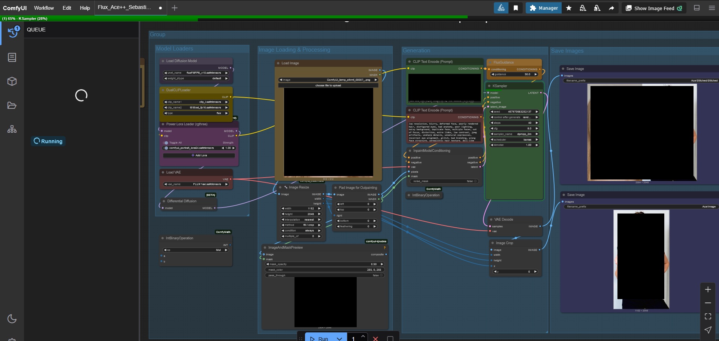Open the vae_name selector in Load VAE

point(196,184)
